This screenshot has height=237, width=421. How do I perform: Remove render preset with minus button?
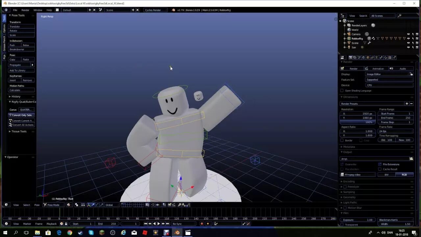[x=411, y=104]
